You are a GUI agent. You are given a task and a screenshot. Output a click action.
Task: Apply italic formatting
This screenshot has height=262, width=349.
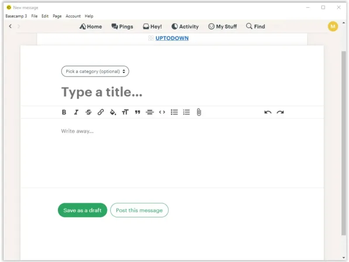point(76,112)
